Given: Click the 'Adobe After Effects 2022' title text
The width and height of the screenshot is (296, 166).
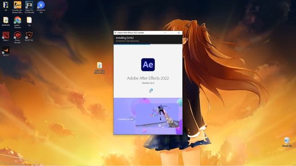Looking at the screenshot, I should click(x=148, y=78).
